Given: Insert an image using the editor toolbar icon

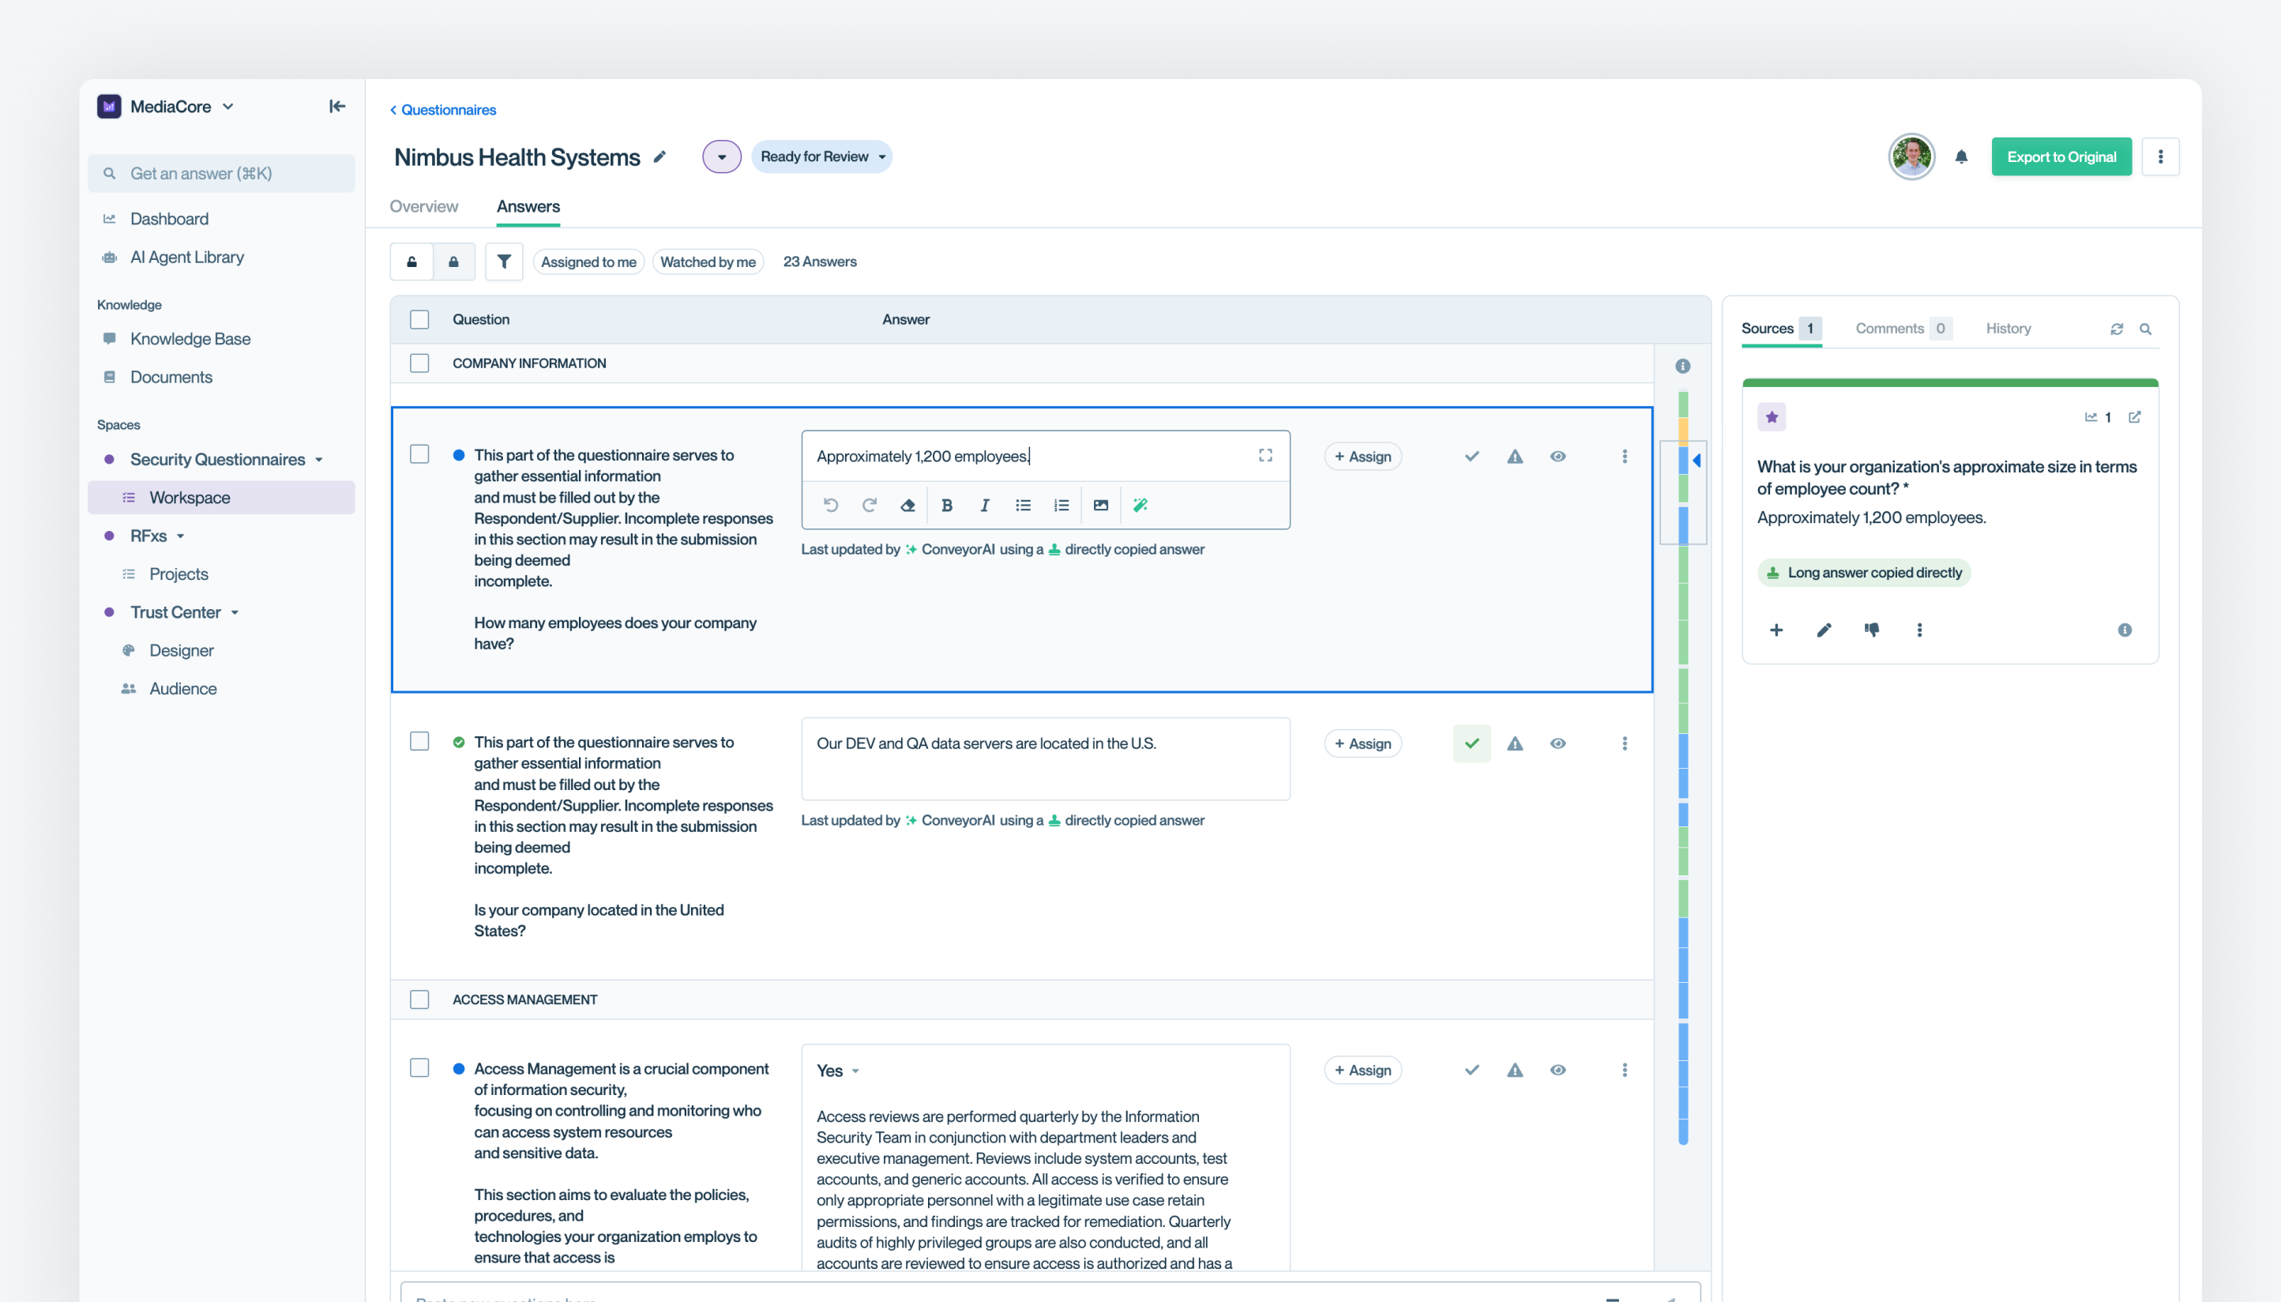Looking at the screenshot, I should tap(1100, 504).
